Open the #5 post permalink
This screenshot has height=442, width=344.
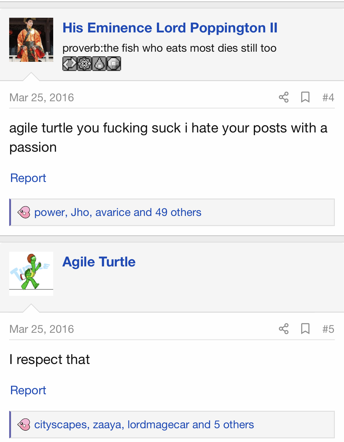[328, 329]
